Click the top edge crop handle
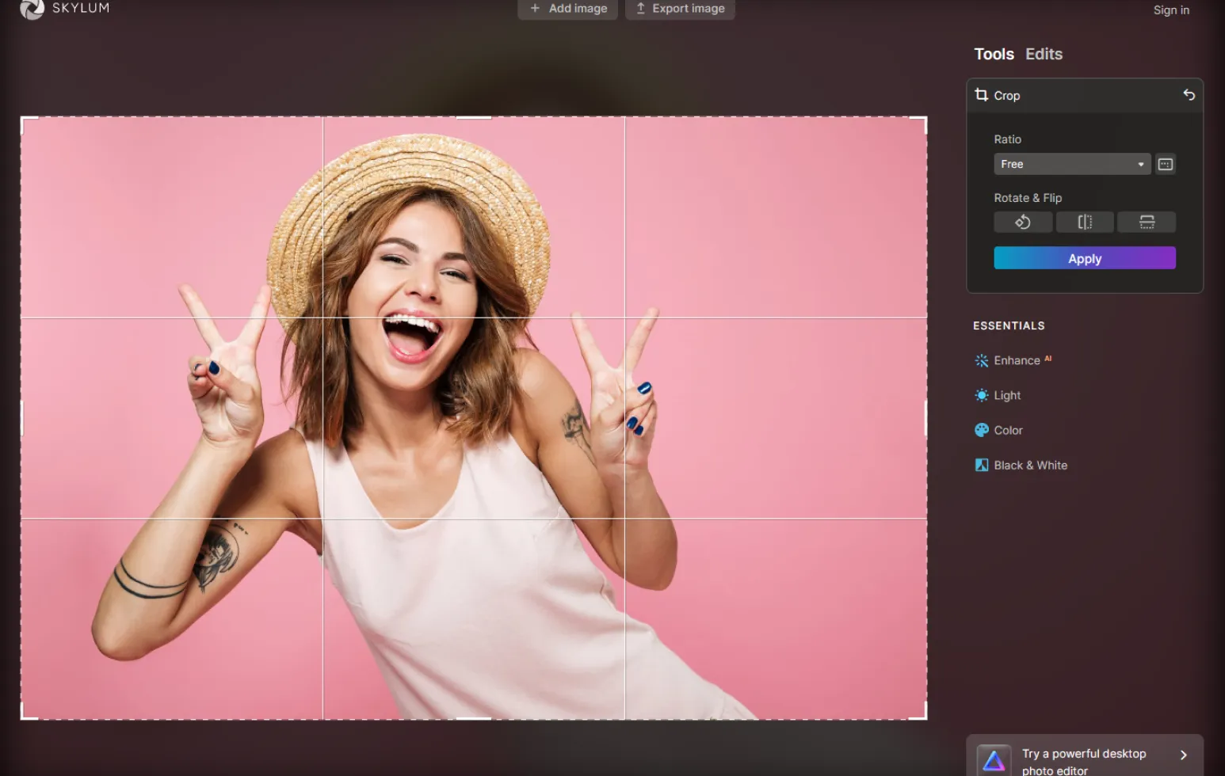 (x=474, y=117)
